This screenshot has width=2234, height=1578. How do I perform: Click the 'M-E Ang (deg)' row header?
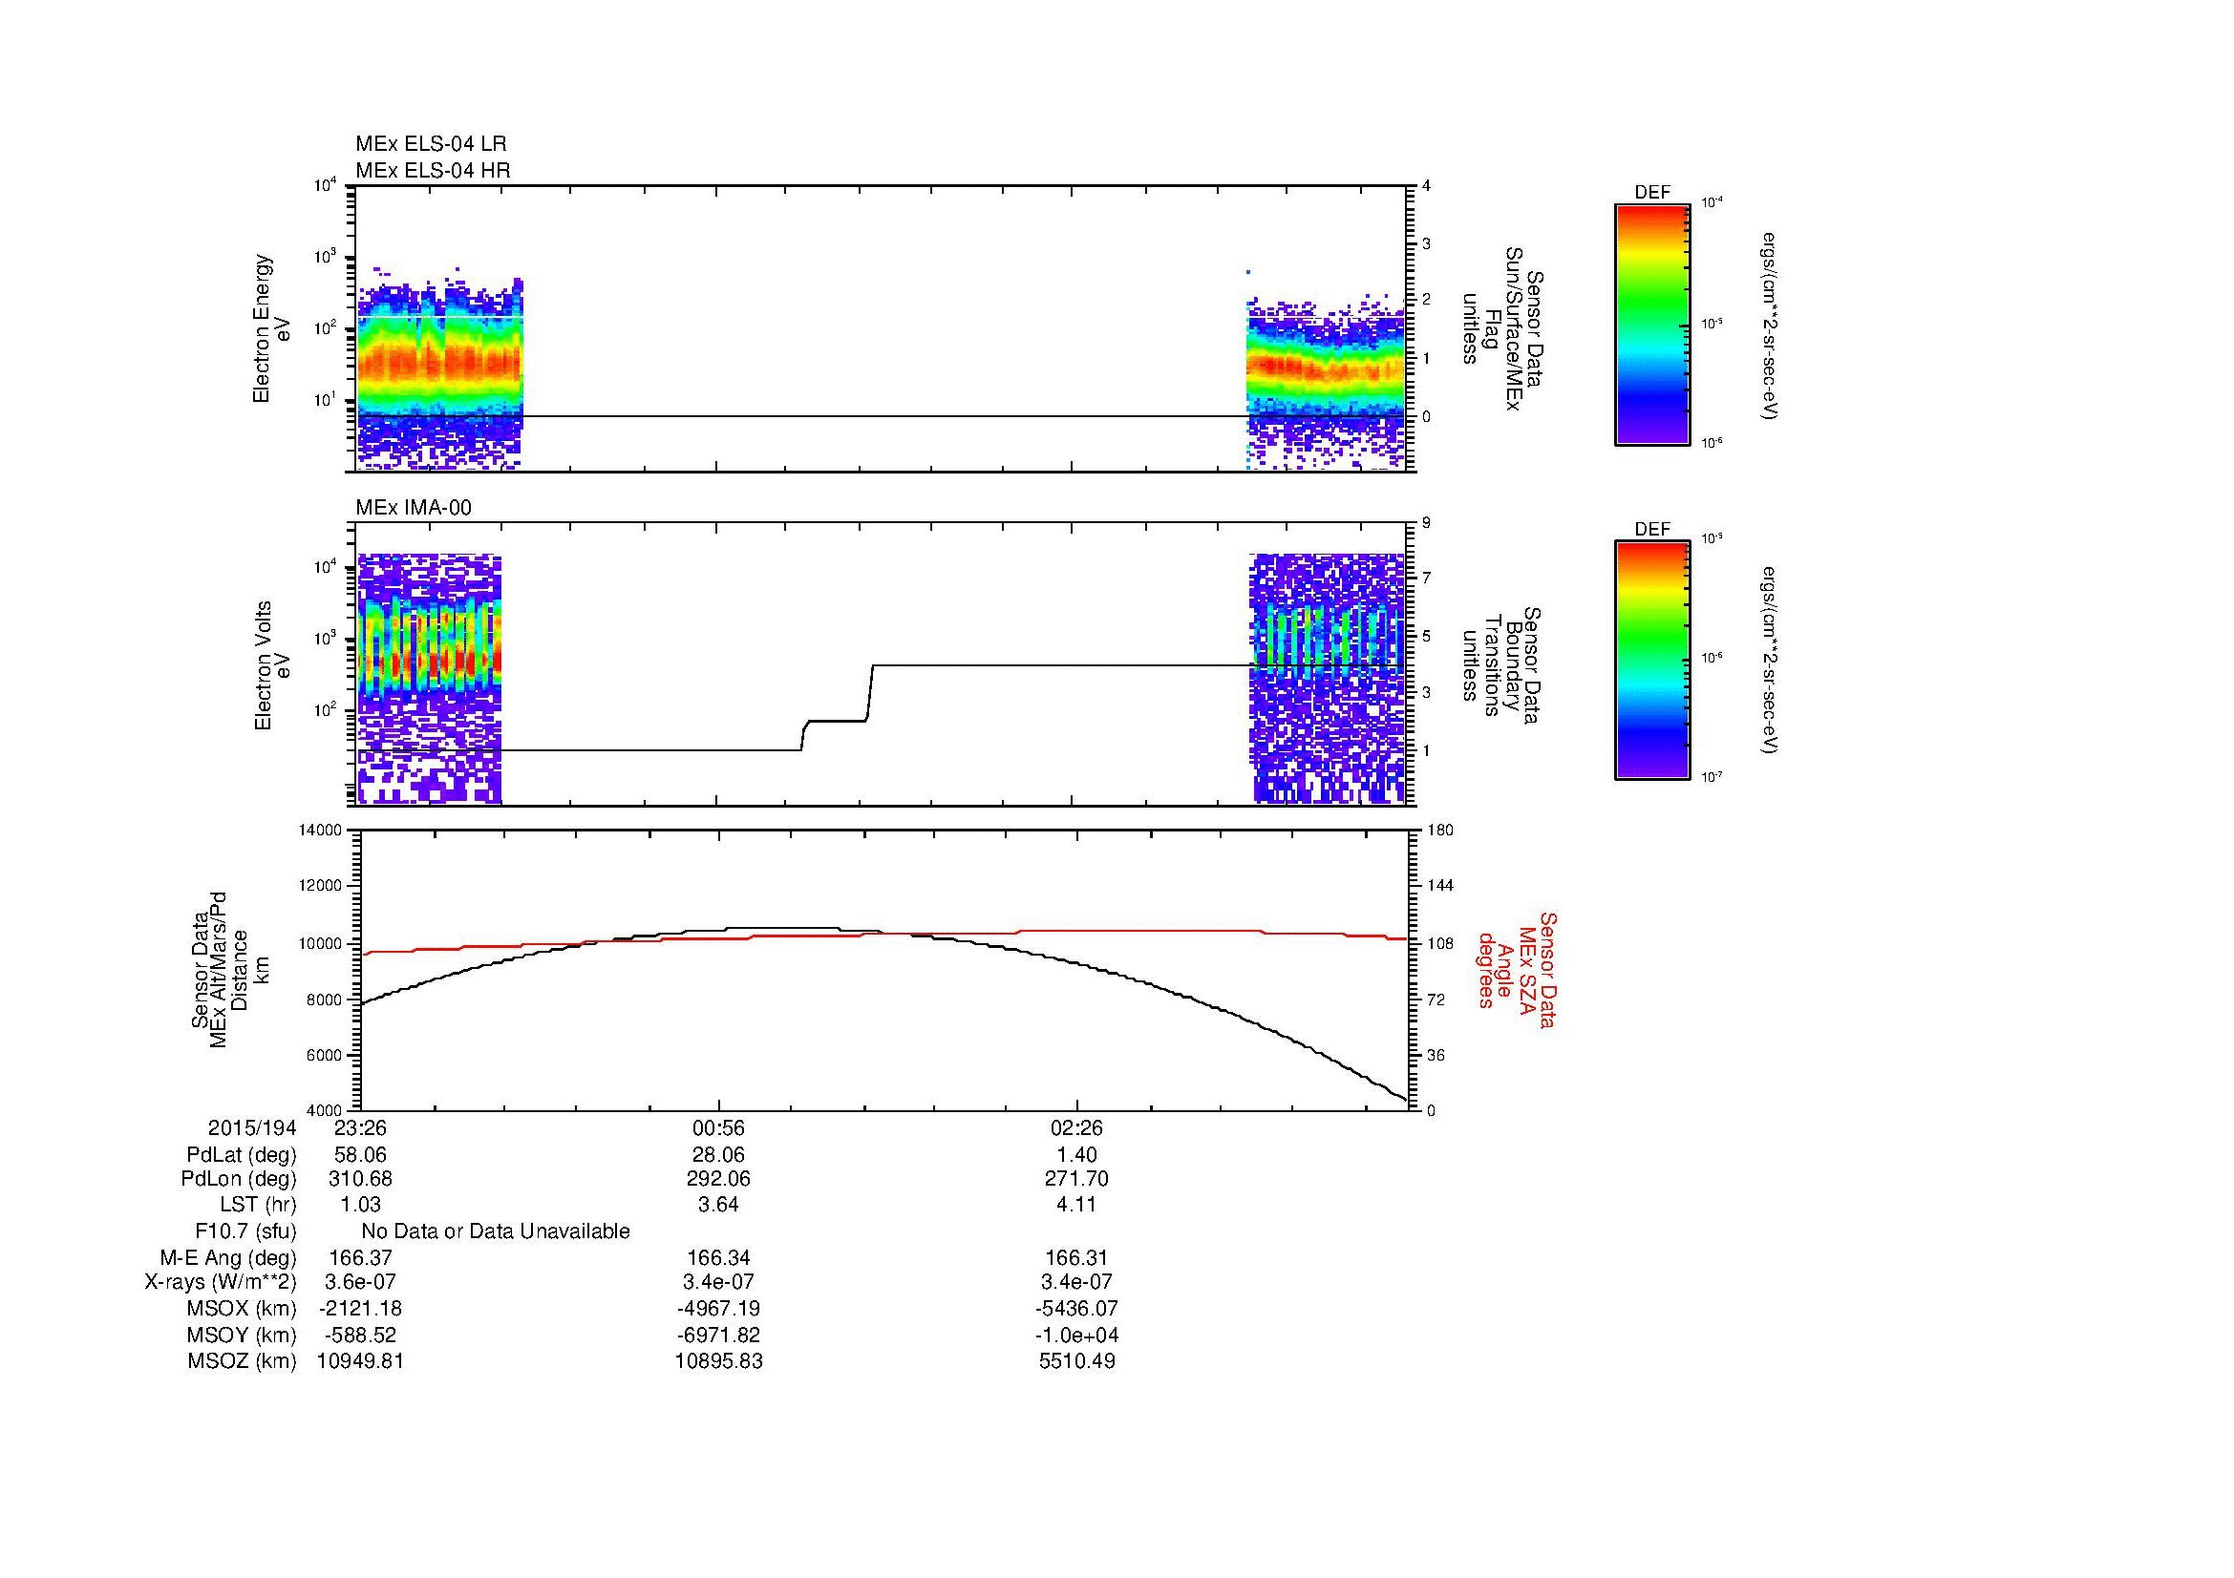click(227, 1258)
